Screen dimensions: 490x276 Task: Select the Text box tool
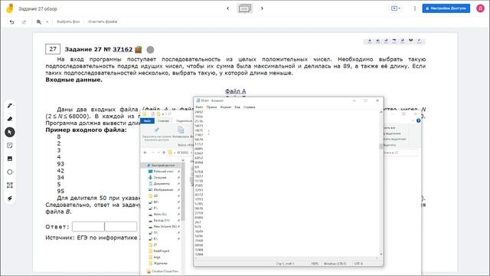point(10,186)
